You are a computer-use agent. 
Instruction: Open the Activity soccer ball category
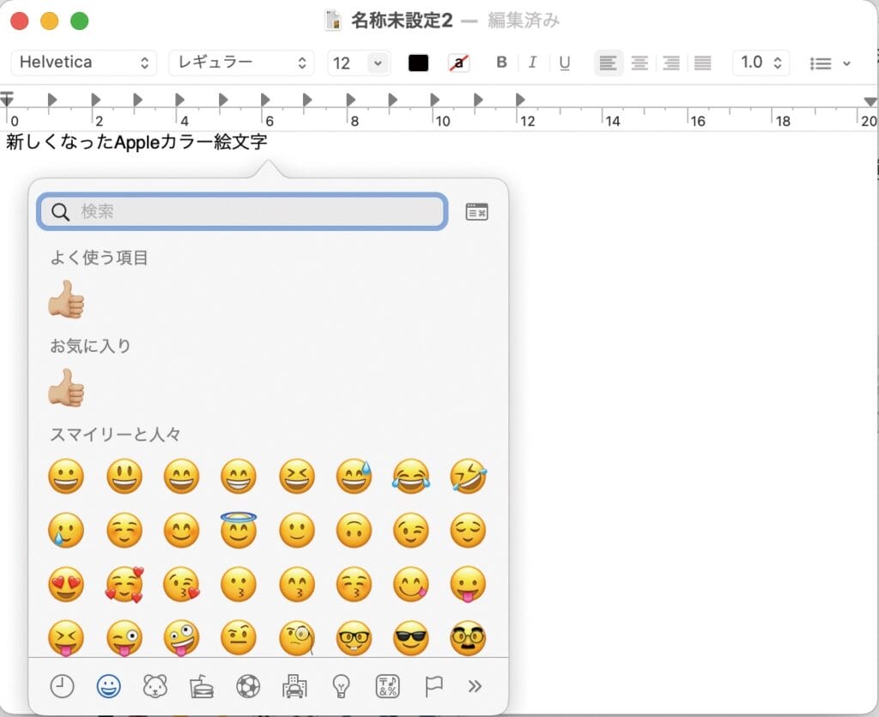[x=248, y=686]
